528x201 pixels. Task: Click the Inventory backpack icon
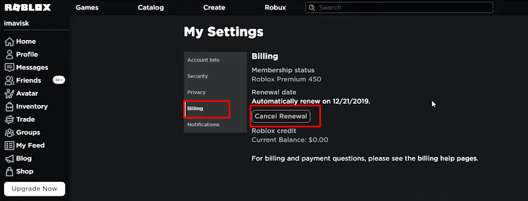(9, 106)
